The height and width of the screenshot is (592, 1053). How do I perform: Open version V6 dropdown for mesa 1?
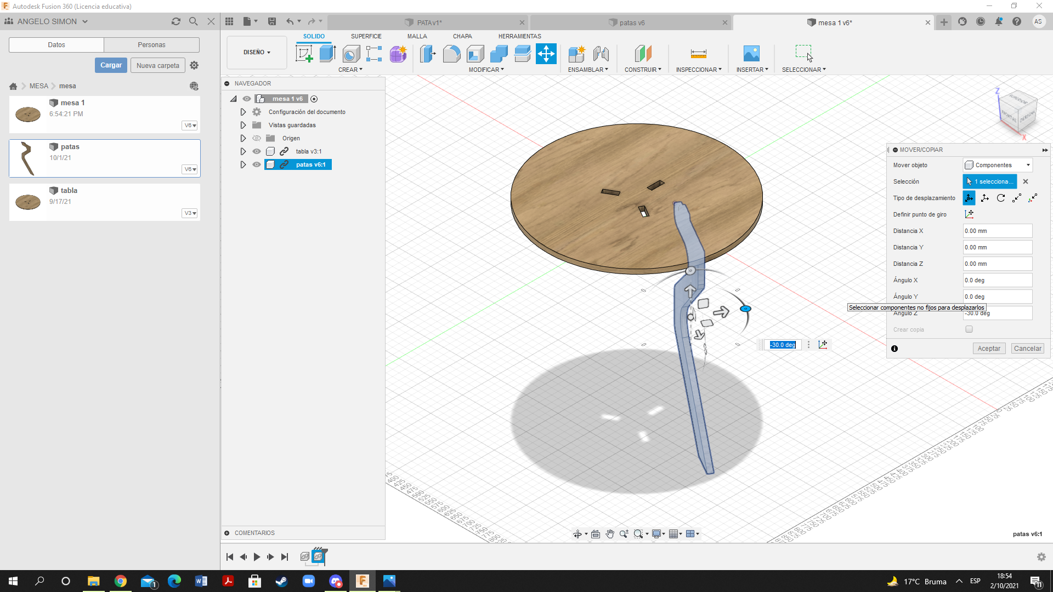(190, 126)
